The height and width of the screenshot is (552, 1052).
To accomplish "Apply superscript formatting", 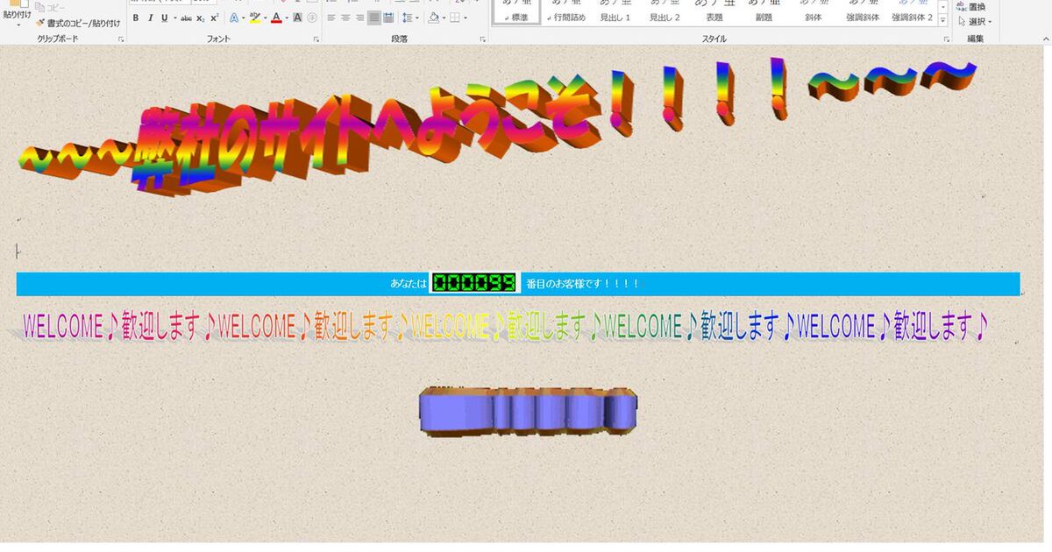I will (x=214, y=18).
